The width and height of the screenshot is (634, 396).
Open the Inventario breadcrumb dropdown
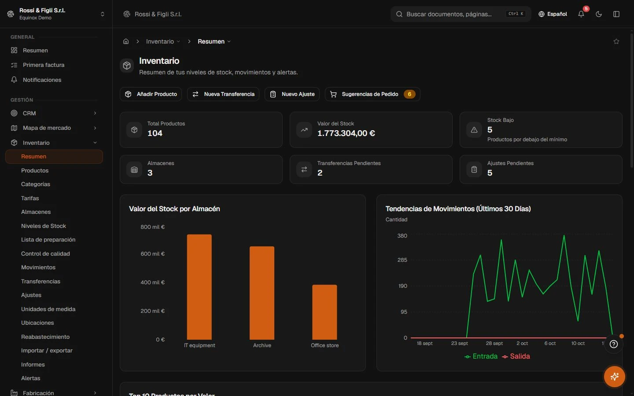163,41
